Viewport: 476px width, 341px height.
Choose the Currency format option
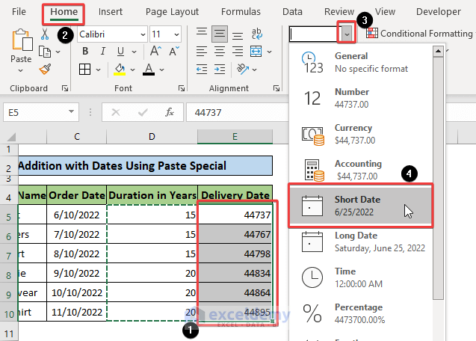click(x=361, y=134)
